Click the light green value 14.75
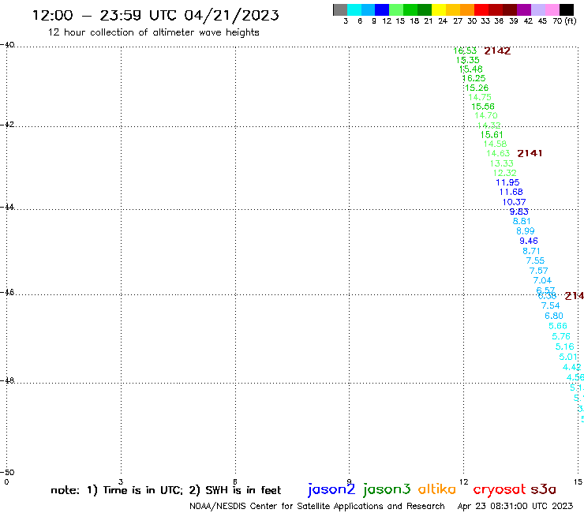The width and height of the screenshot is (584, 513). click(x=480, y=97)
